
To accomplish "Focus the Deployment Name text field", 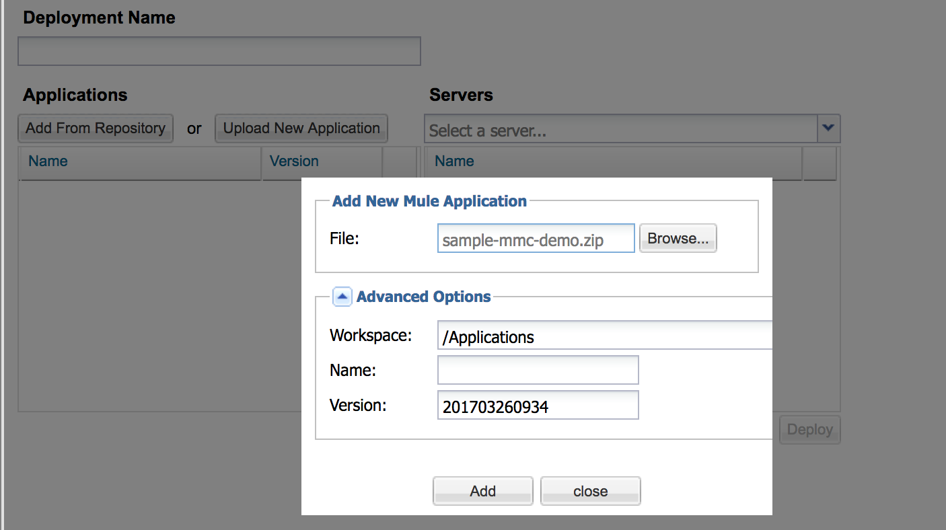I will 219,51.
